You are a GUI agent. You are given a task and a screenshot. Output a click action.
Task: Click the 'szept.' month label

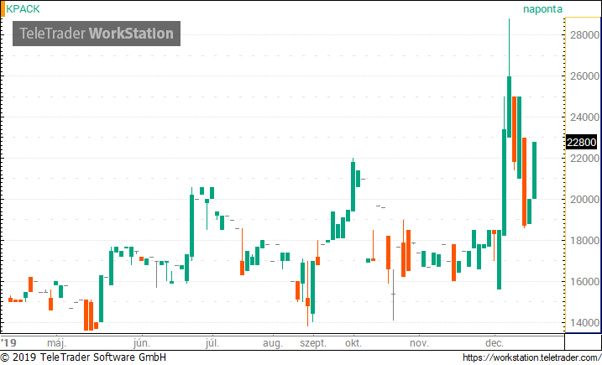point(313,342)
